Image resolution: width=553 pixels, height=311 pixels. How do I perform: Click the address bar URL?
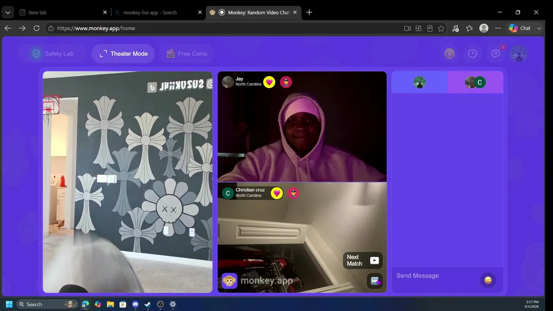click(96, 28)
